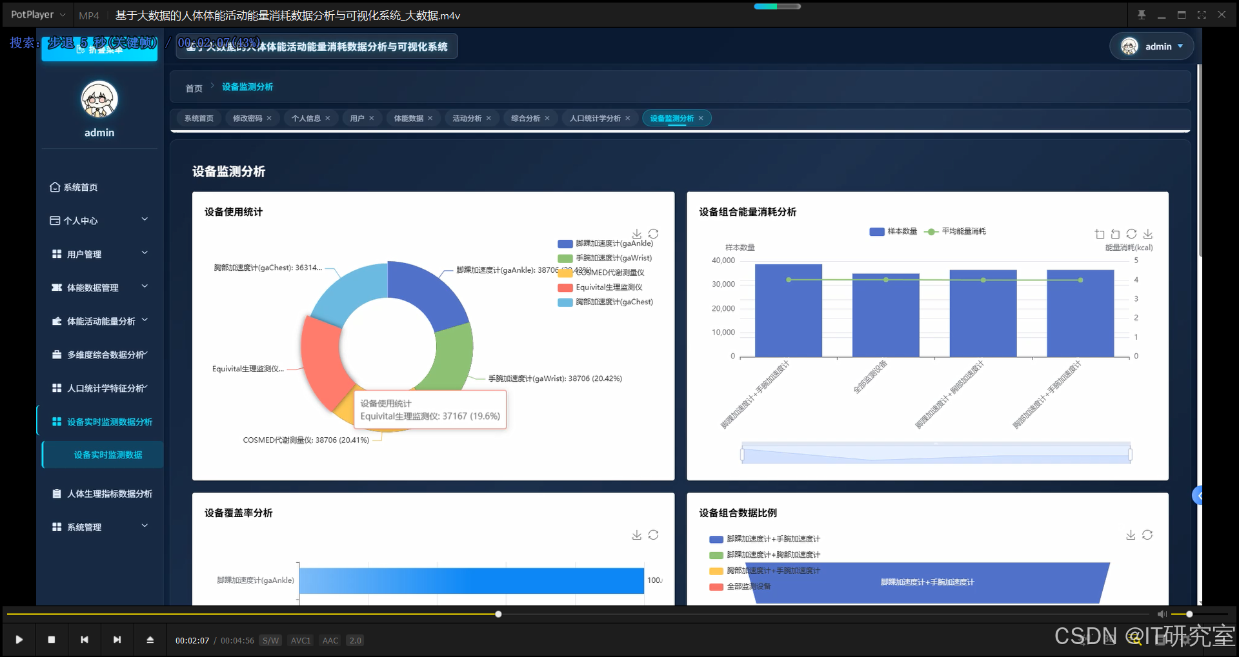1239x657 pixels.
Task: Mute audio with the speaker icon
Action: (1162, 614)
